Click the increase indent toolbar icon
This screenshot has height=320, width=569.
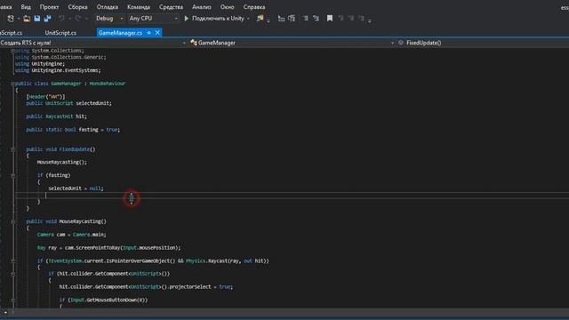tap(292, 19)
